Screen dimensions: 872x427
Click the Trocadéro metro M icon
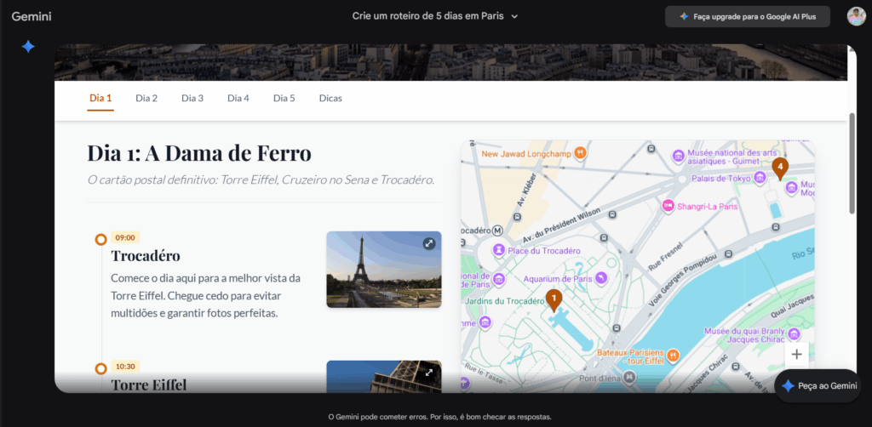(x=497, y=231)
